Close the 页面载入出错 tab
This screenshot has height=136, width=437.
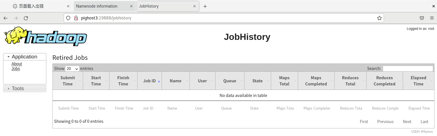68,6
